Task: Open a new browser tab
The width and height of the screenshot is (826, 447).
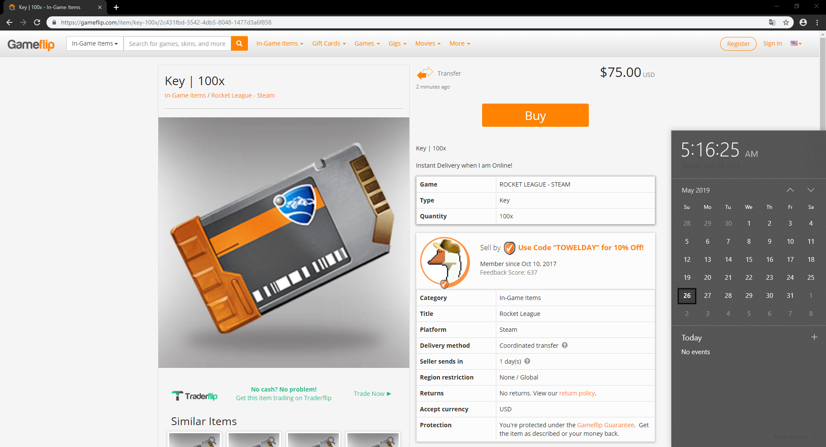Action: click(116, 7)
